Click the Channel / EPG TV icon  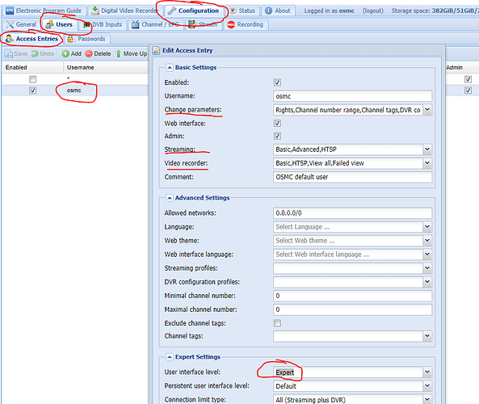click(136, 24)
